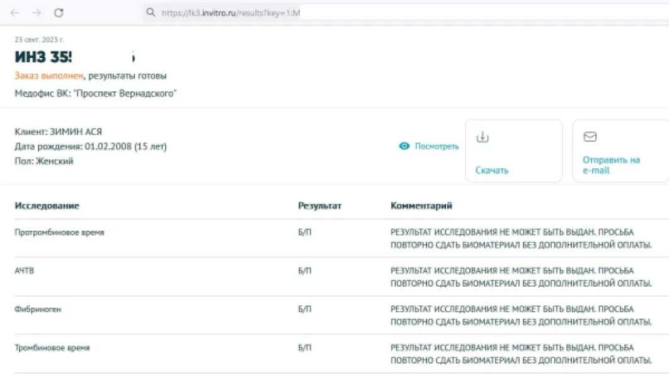
Task: Open results via Посмотреть link
Action: [437, 146]
